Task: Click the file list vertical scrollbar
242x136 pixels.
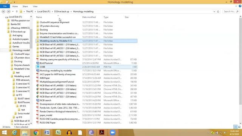Action: 240,61
